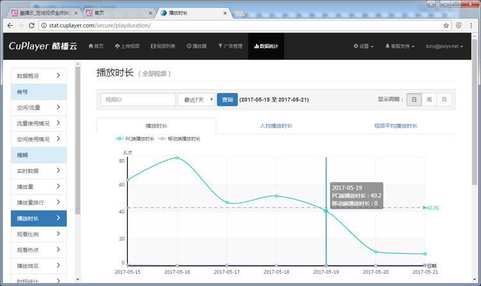Click the 上传视频 upload icon
Image resolution: width=481 pixels, height=286 pixels.
(x=117, y=46)
